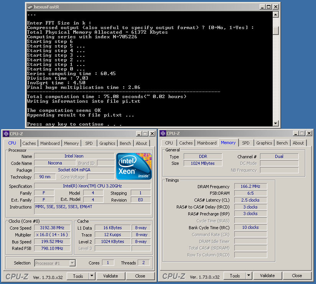Open Tools dropdown arrow in left CPU-Z
This screenshot has height=284, width=316.
[92, 276]
